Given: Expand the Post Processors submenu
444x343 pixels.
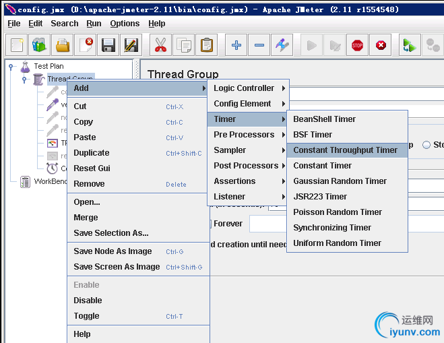Looking at the screenshot, I should [247, 165].
